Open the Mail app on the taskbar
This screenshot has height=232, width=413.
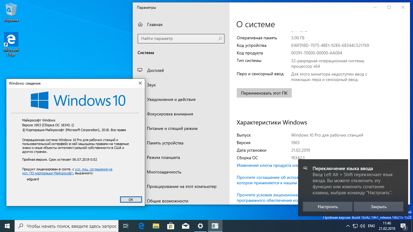(186, 226)
